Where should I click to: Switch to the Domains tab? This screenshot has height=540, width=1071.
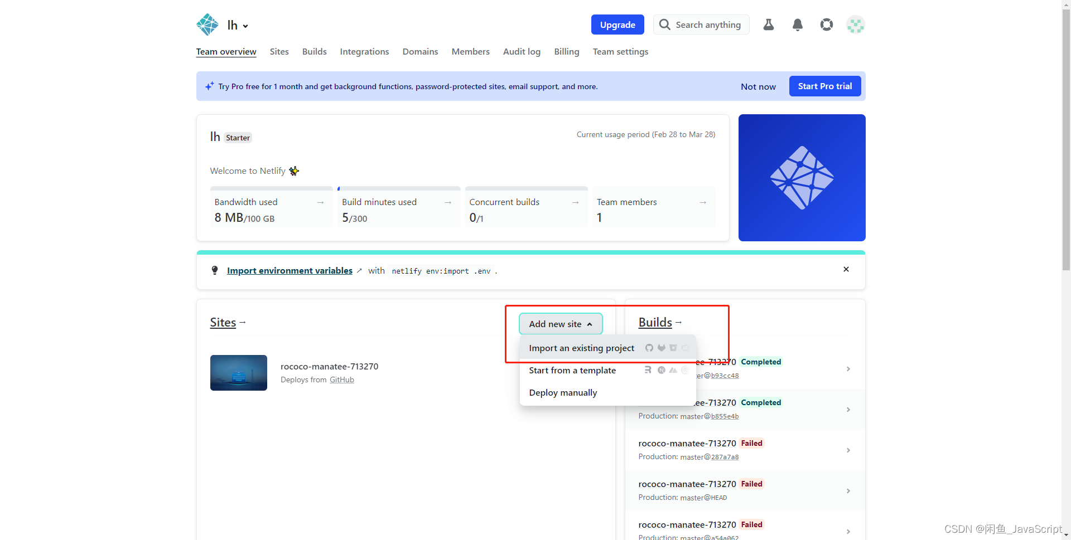[420, 51]
